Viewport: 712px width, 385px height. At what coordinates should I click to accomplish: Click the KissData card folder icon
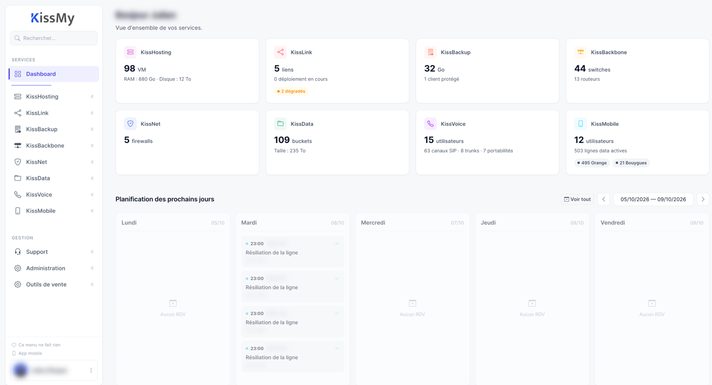[280, 124]
